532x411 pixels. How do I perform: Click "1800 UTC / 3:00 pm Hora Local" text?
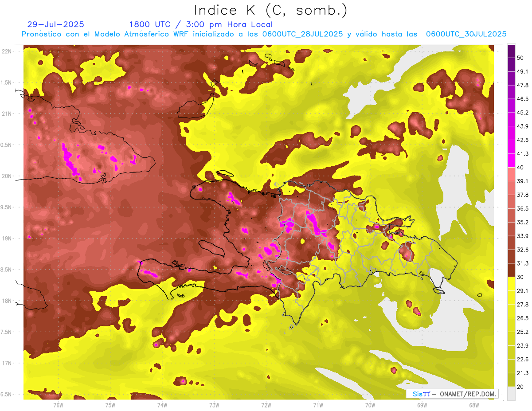coord(201,24)
